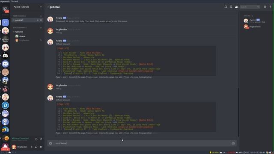This screenshot has width=274, height=154.
Task: Open the Friends home icon
Action: coord(5,9)
